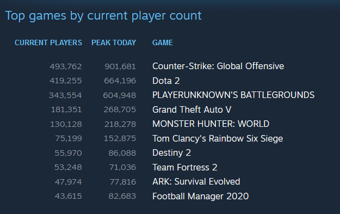
Task: Select the 82,683 peak for Football Manager
Action: 122,196
